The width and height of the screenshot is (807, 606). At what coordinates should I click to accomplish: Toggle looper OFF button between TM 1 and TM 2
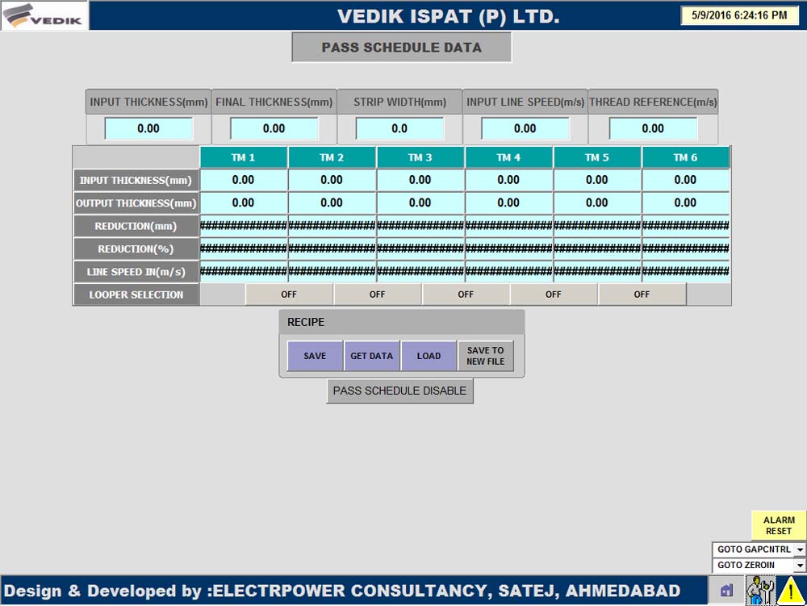[289, 295]
